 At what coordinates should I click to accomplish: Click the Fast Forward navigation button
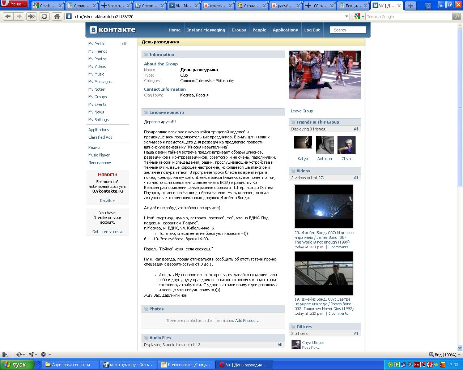click(x=31, y=16)
